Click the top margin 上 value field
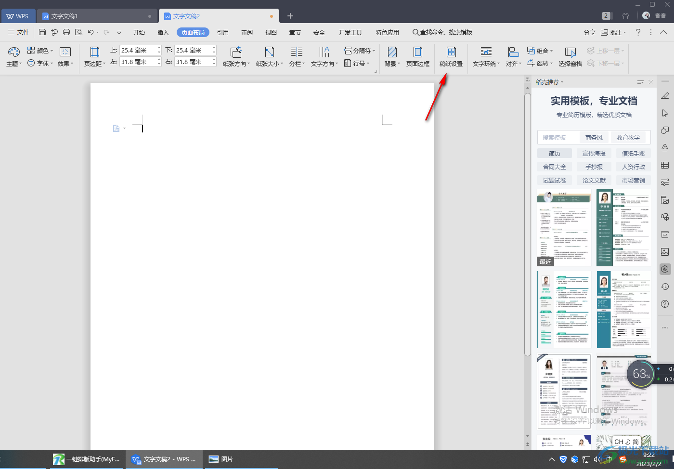This screenshot has width=674, height=469. pos(138,50)
